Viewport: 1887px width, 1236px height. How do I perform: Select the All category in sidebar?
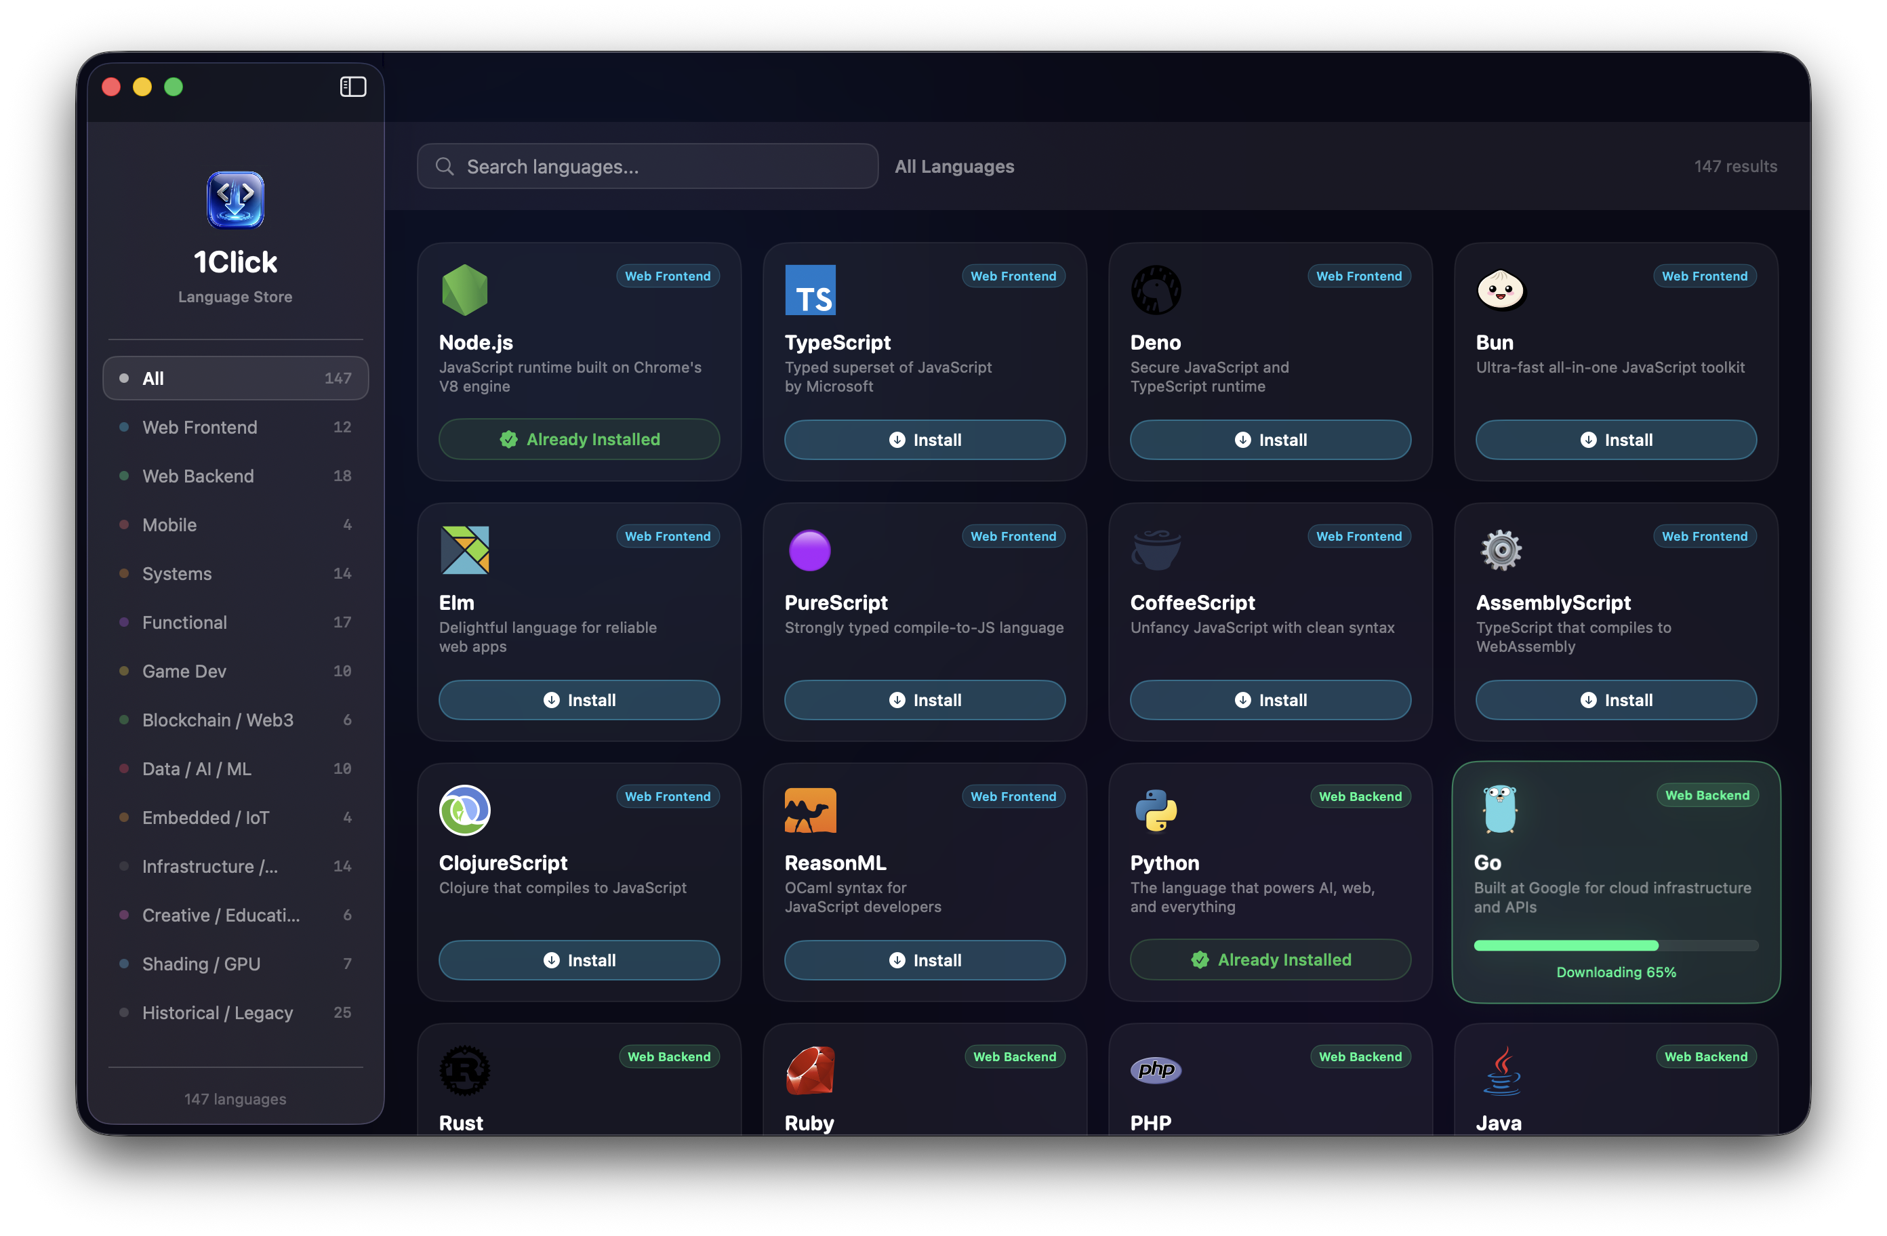(235, 378)
